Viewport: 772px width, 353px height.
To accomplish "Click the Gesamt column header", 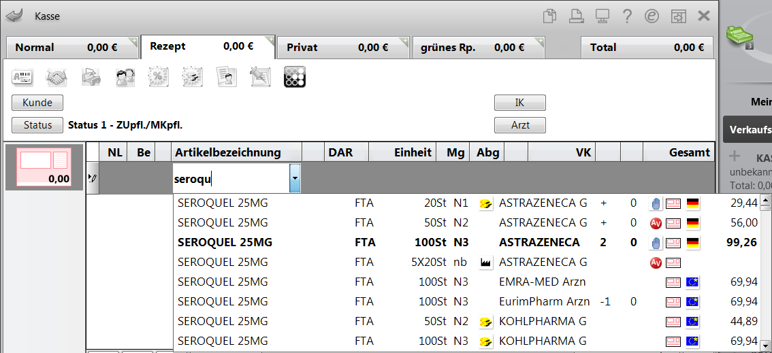I will click(679, 152).
